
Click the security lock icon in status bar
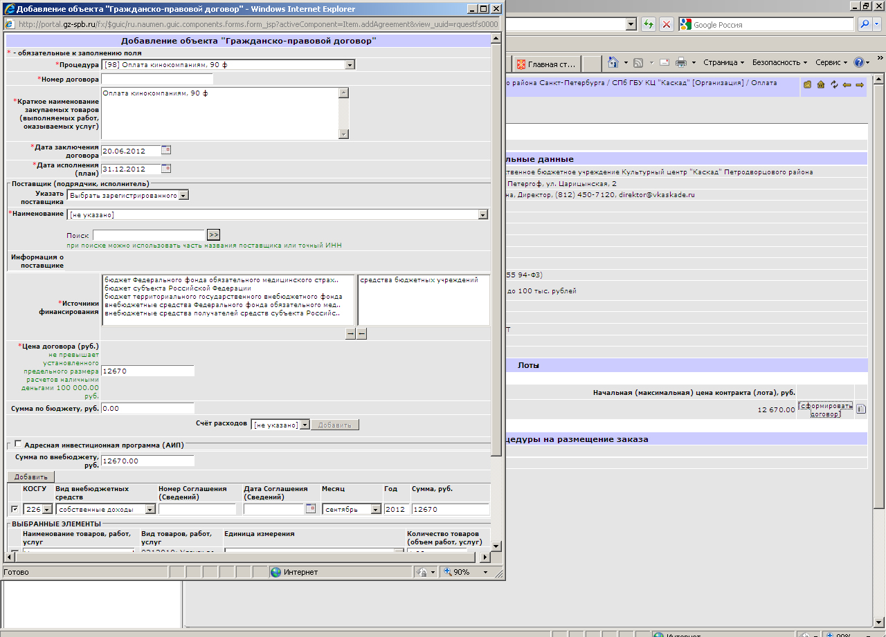tap(422, 572)
